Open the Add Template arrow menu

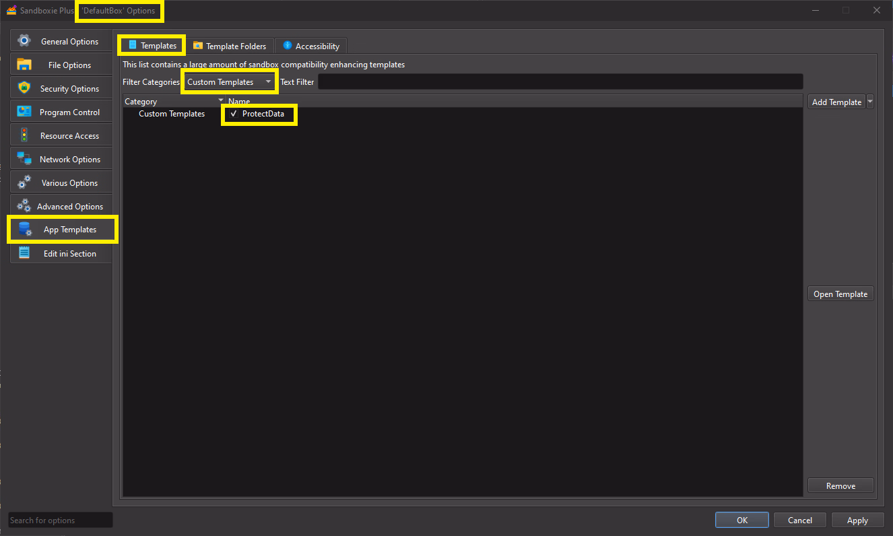pyautogui.click(x=870, y=102)
